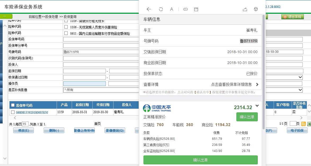Expand 查看详情 to view policy details
Screen dimensions: 311x166
(x=257, y=85)
